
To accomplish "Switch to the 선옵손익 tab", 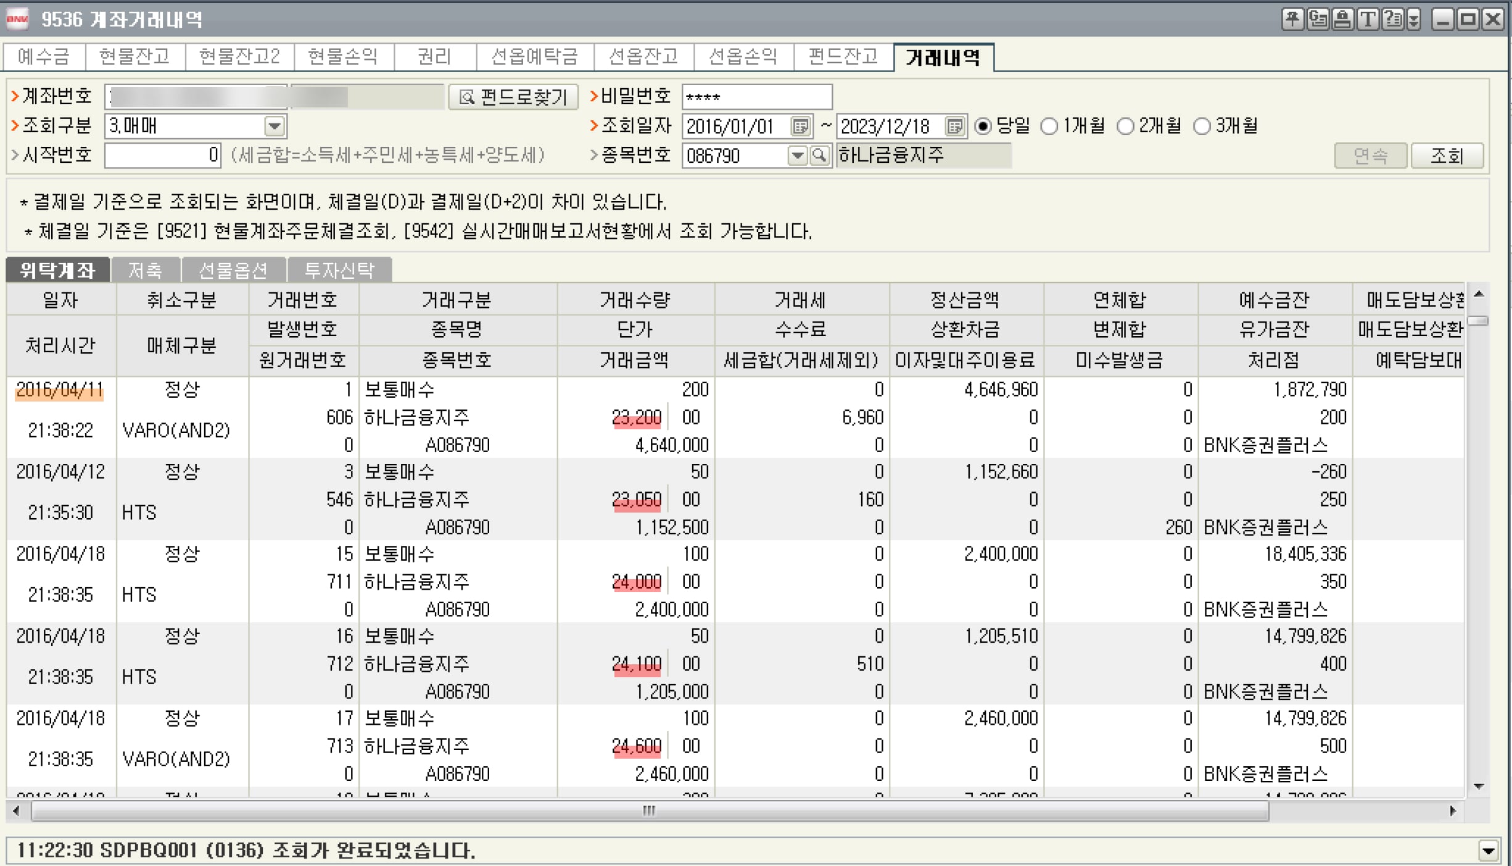I will coord(743,57).
